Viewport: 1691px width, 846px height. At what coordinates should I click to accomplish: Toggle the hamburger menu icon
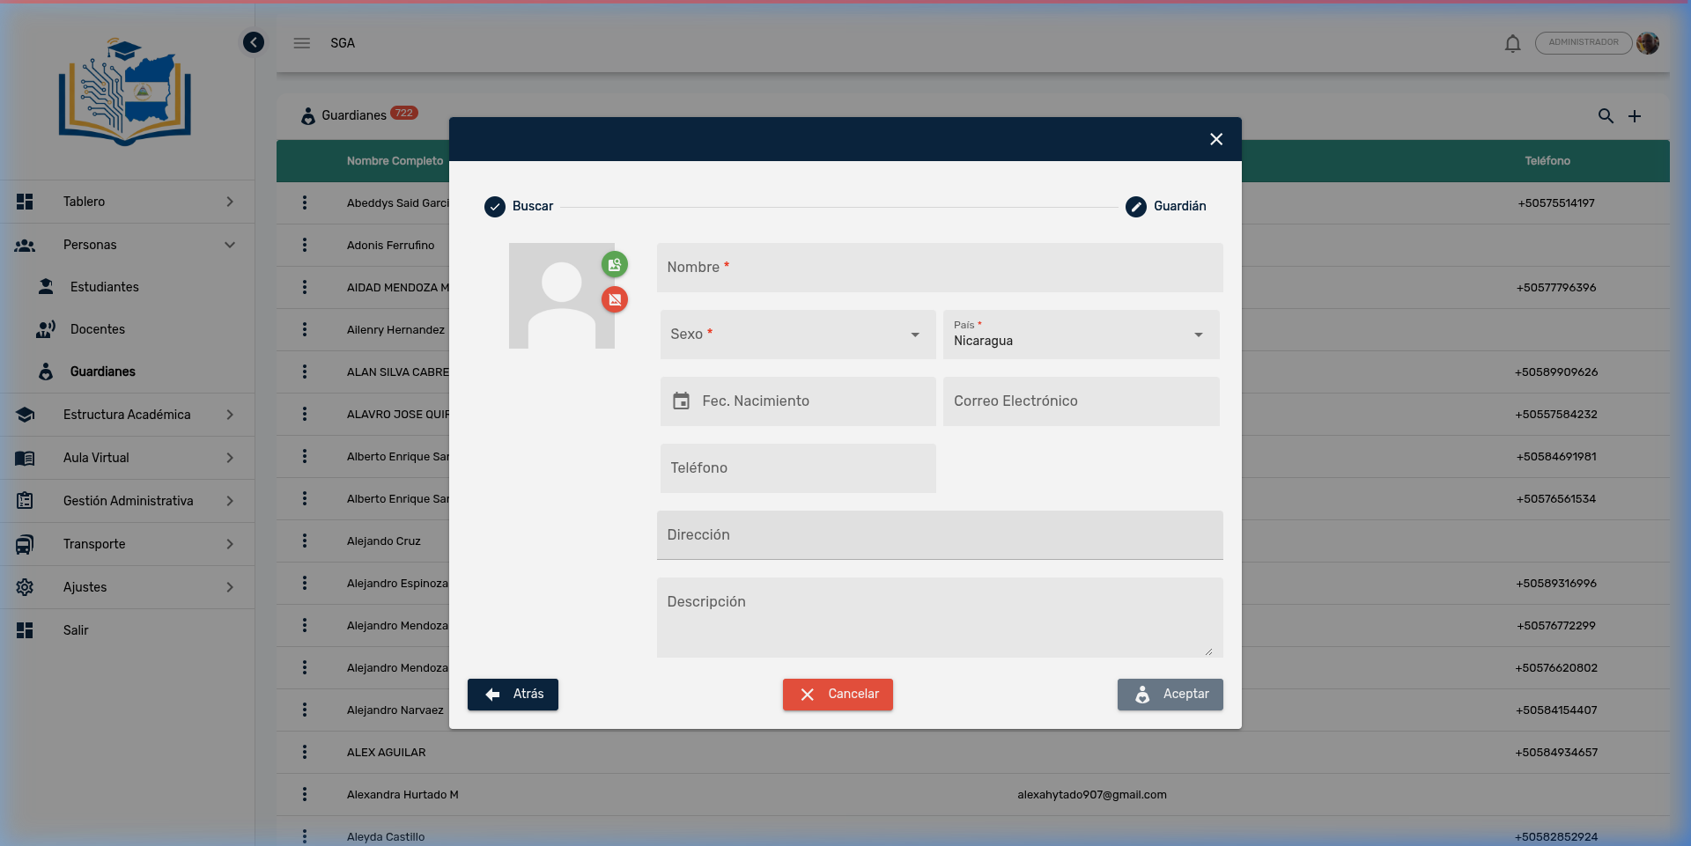(x=302, y=43)
